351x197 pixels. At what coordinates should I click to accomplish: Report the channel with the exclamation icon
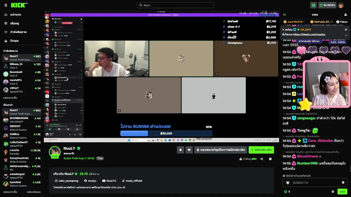coord(270,159)
